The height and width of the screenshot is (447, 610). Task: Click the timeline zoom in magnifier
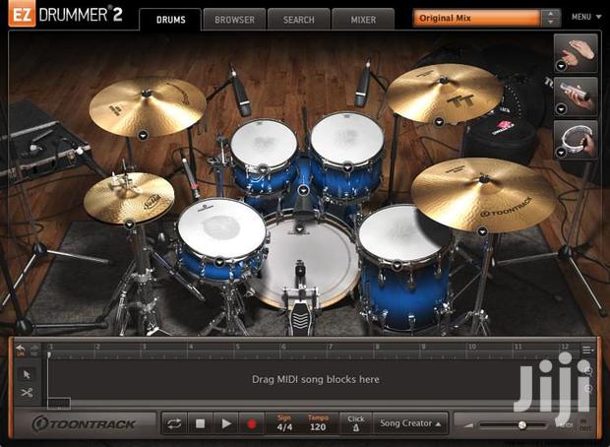pyautogui.click(x=588, y=371)
